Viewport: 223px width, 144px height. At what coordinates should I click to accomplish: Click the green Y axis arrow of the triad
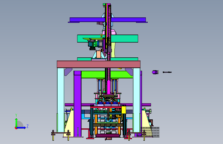coord(16,122)
